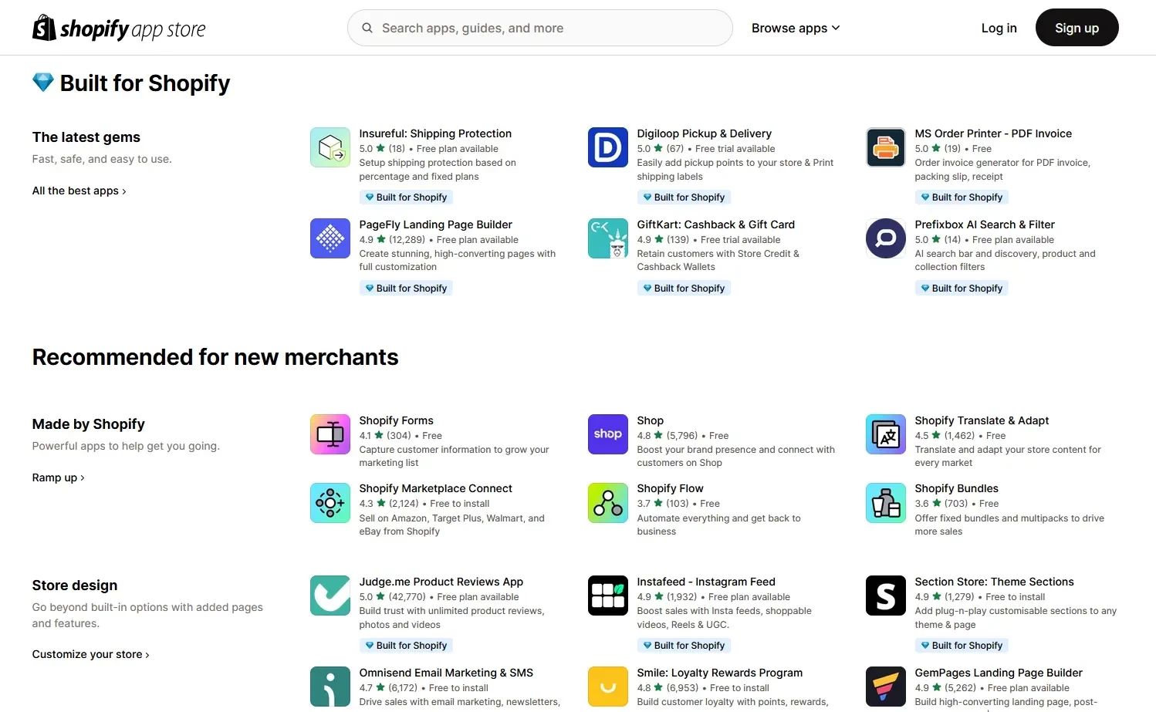
Task: Open All the best apps link
Action: (x=79, y=191)
